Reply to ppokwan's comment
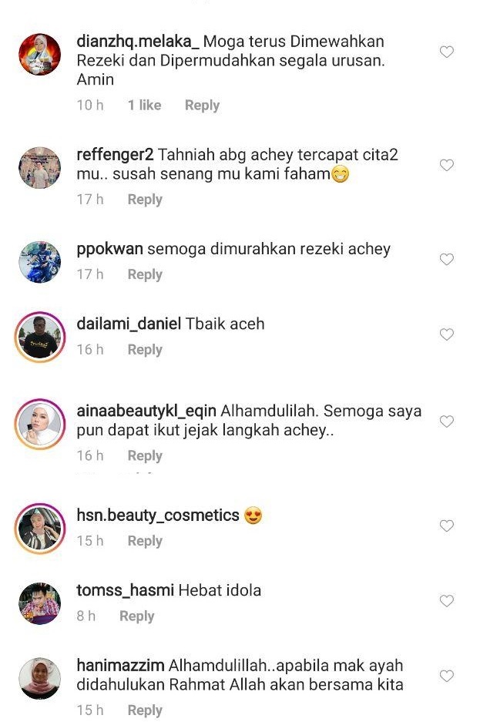Viewport: 480px width, 722px height. [145, 274]
